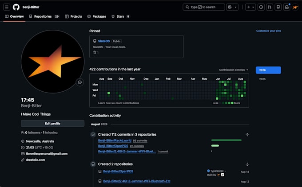Open the Issues icon in header
The width and height of the screenshot is (302, 187).
pos(261,7)
